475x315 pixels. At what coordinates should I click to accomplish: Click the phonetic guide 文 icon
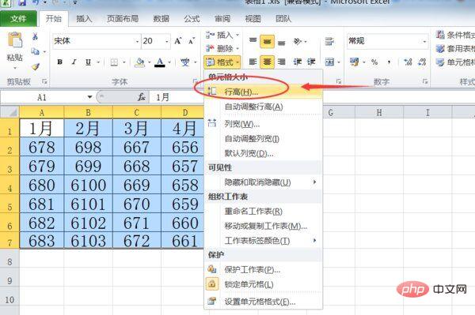coord(184,62)
